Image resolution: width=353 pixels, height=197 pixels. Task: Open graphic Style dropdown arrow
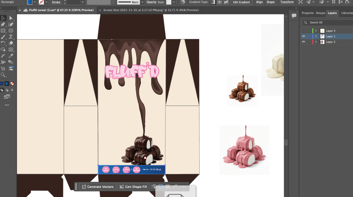click(x=174, y=2)
